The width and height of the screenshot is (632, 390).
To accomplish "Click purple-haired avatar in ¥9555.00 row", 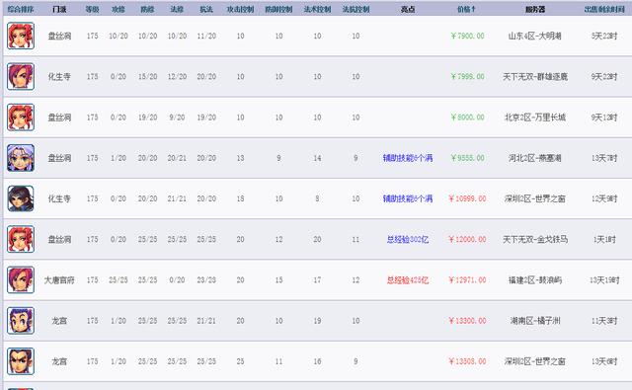I will [21, 158].
